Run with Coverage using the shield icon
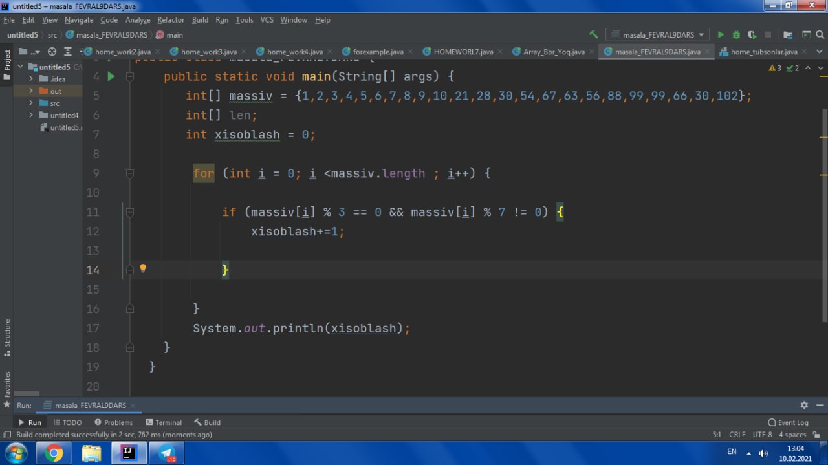 click(x=752, y=34)
